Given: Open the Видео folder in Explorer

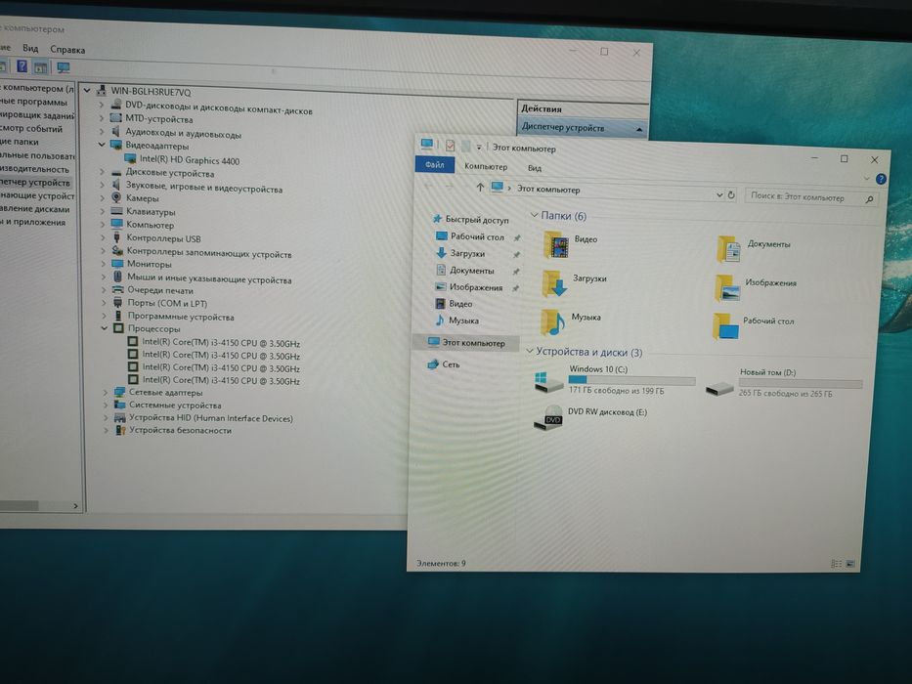Looking at the screenshot, I should tap(556, 245).
